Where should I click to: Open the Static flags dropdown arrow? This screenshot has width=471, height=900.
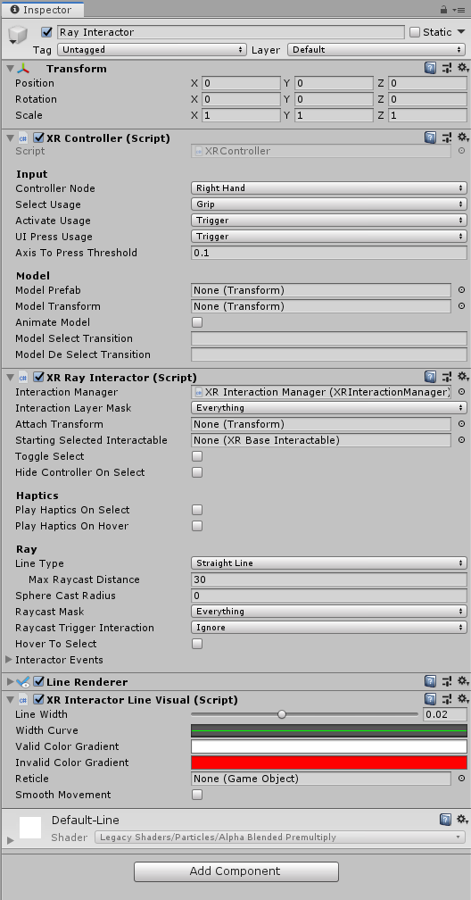click(462, 32)
